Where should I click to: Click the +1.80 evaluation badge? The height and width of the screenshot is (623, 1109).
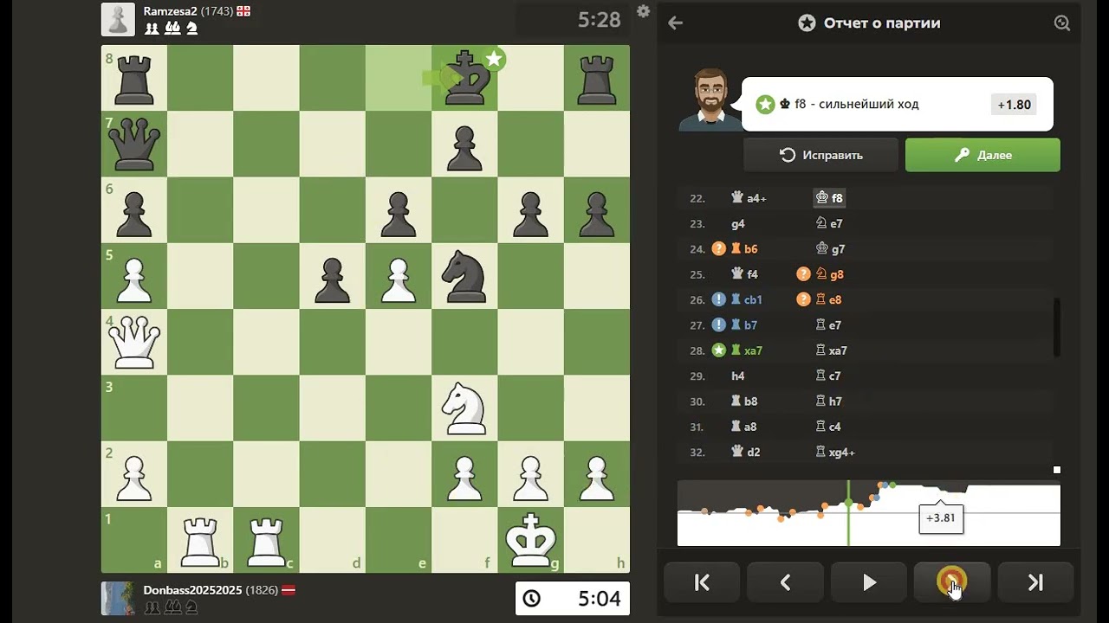point(1014,105)
